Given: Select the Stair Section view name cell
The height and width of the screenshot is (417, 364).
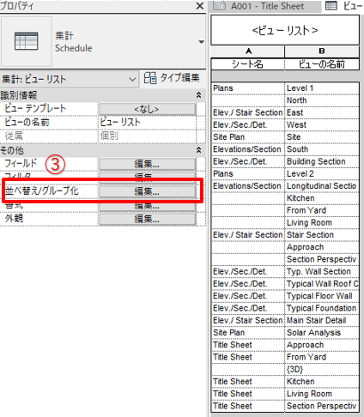Looking at the screenshot, I should [x=322, y=235].
